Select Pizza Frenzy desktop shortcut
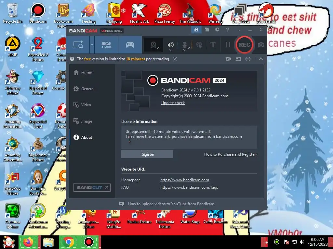Screen dimensions: 333x249 pyautogui.click(x=165, y=13)
